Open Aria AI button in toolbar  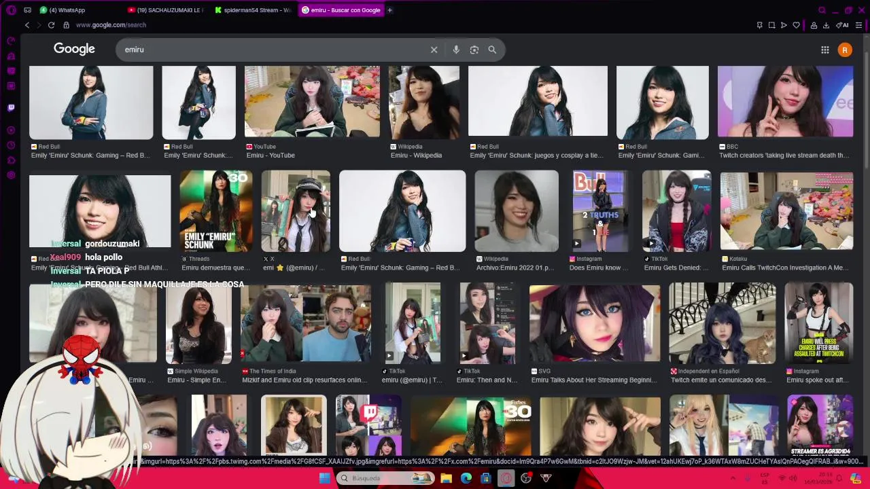[x=843, y=25]
